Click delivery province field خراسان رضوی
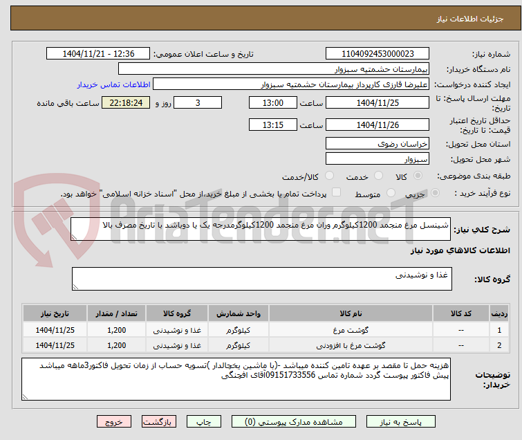522x440 pixels. click(x=377, y=144)
